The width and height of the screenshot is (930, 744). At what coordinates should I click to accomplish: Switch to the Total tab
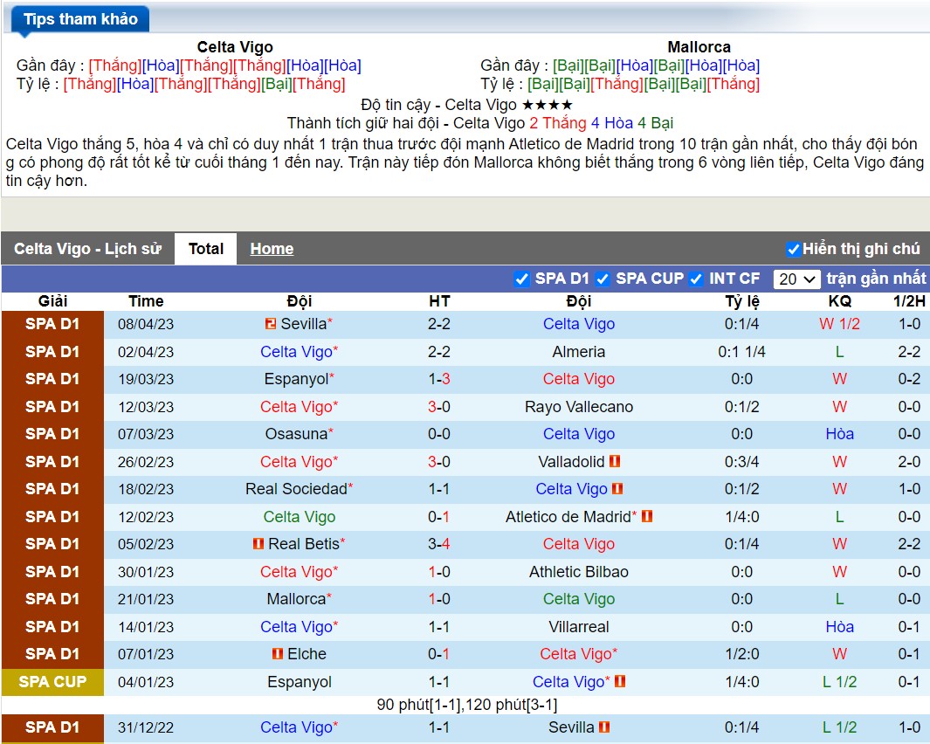click(x=206, y=249)
